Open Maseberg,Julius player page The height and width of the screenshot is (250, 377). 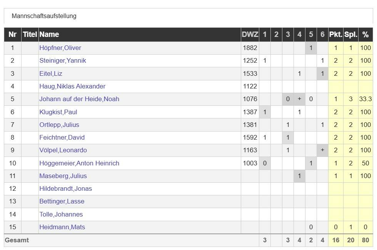click(63, 176)
